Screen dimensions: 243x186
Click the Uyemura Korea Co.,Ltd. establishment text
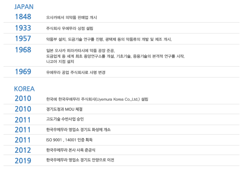(x=97, y=99)
